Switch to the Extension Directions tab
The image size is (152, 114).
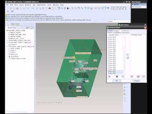pos(125,32)
